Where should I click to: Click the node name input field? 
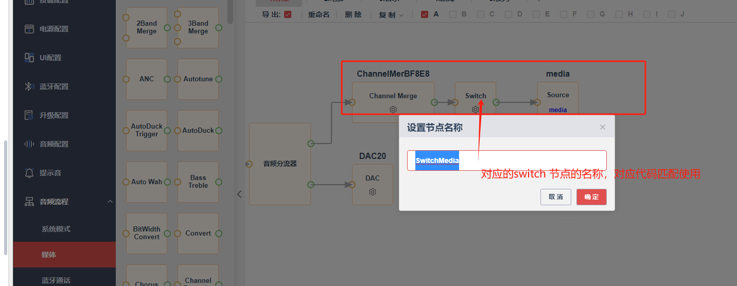pyautogui.click(x=507, y=160)
